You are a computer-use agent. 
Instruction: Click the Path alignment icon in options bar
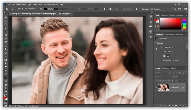pos(110,9)
